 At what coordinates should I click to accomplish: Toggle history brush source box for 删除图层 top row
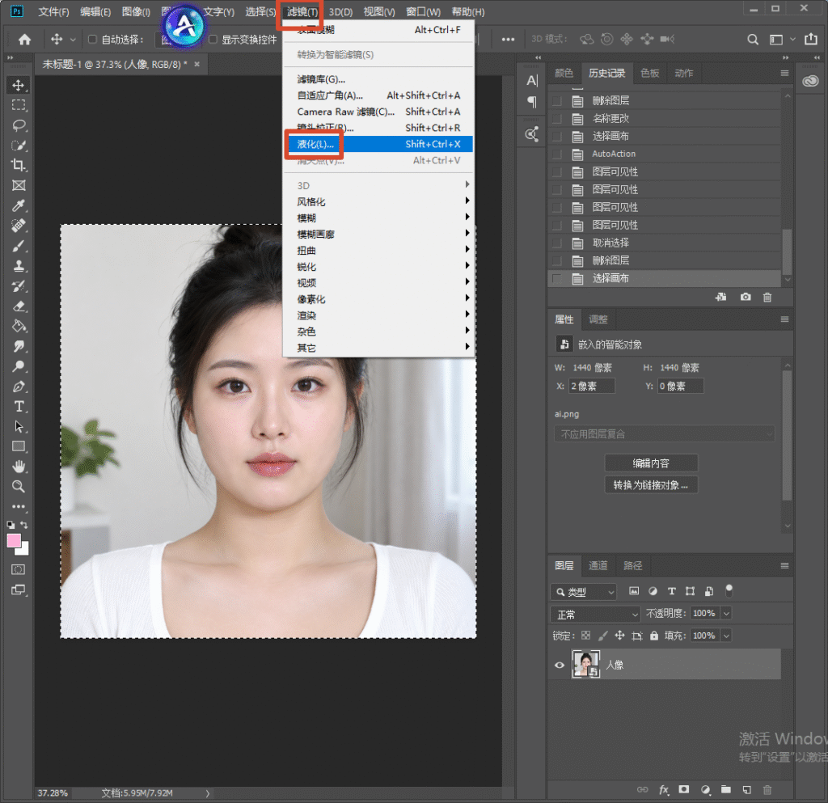[x=556, y=100]
